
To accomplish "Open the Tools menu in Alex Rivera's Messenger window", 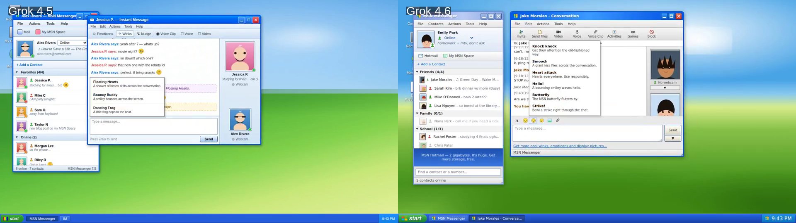I will 51,24.
